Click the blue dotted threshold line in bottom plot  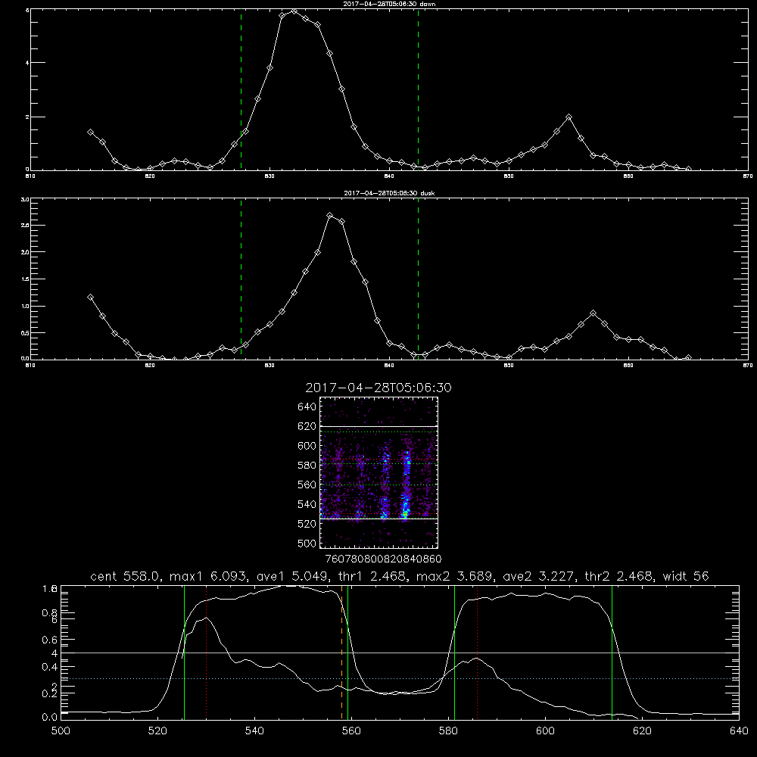[x=400, y=679]
